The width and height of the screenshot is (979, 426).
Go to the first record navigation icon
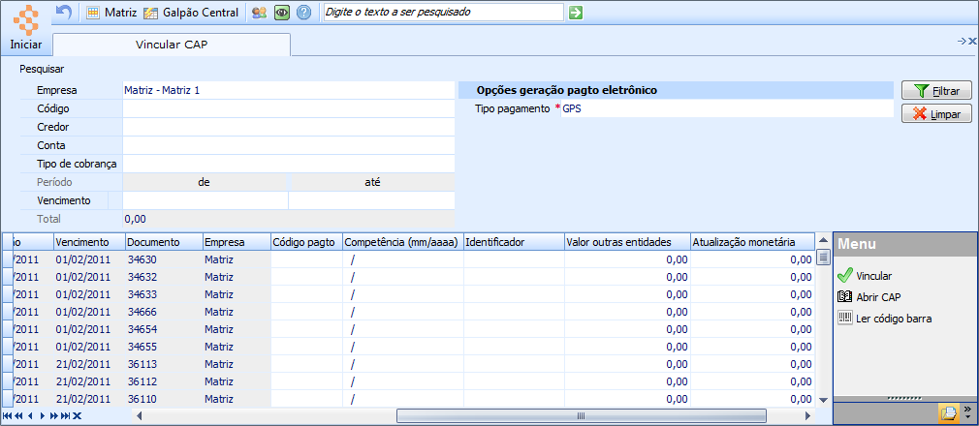pyautogui.click(x=8, y=416)
